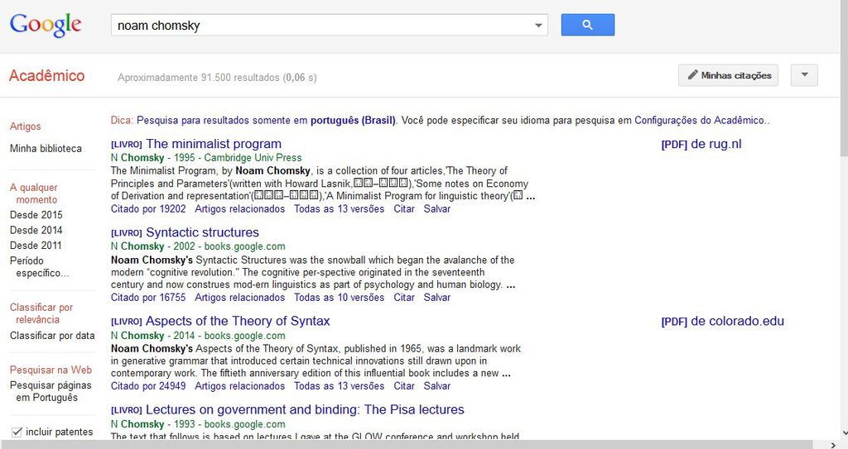Open the [PDF] de rug.nl link

(701, 144)
